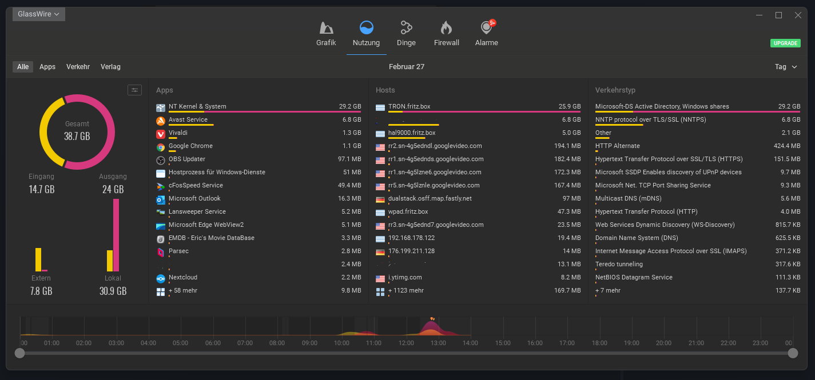Viewport: 815px width, 380px height.
Task: Click the Microsoft Outlook icon
Action: point(161,200)
